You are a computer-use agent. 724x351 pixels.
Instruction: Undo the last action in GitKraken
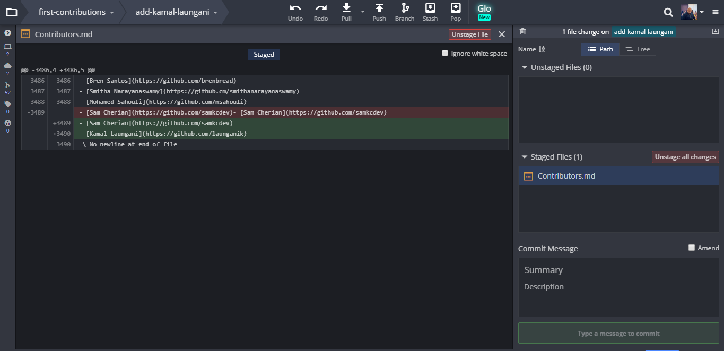[x=295, y=12]
